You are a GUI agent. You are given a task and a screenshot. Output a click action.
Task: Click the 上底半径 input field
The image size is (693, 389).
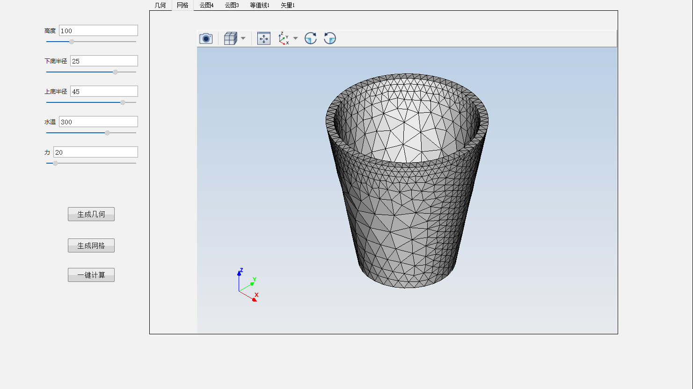pos(104,91)
